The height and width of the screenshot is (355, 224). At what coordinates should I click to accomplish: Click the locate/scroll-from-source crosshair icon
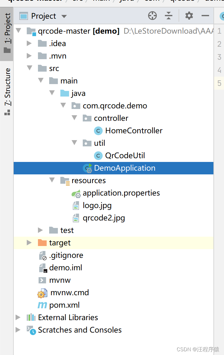[x=152, y=16]
